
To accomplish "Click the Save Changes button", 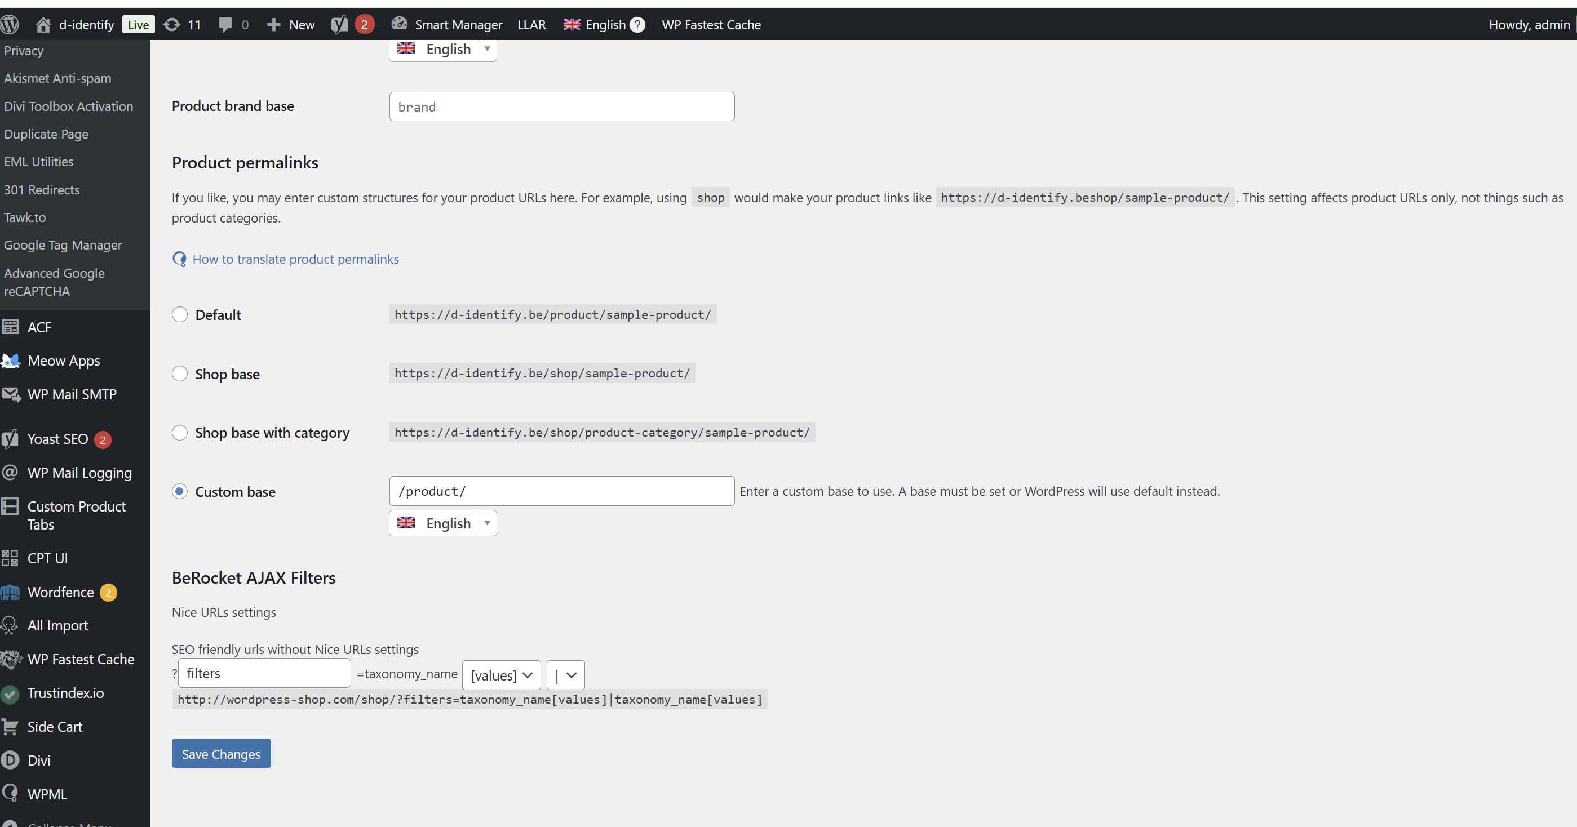I will pyautogui.click(x=221, y=754).
